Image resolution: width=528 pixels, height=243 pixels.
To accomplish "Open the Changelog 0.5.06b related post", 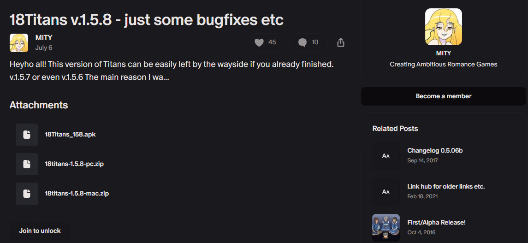I will point(435,151).
